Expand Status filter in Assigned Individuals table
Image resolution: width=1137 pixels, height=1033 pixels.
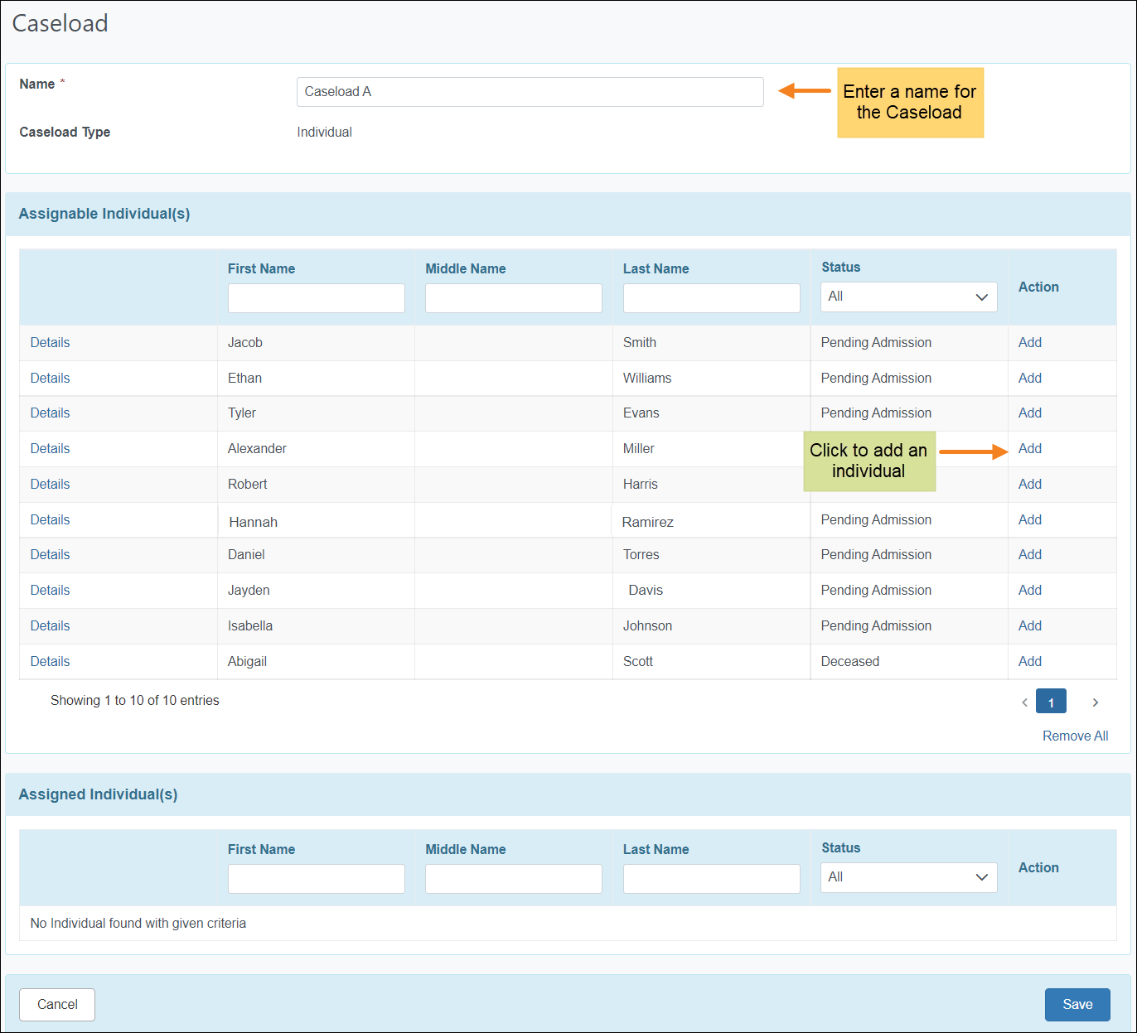tap(908, 877)
